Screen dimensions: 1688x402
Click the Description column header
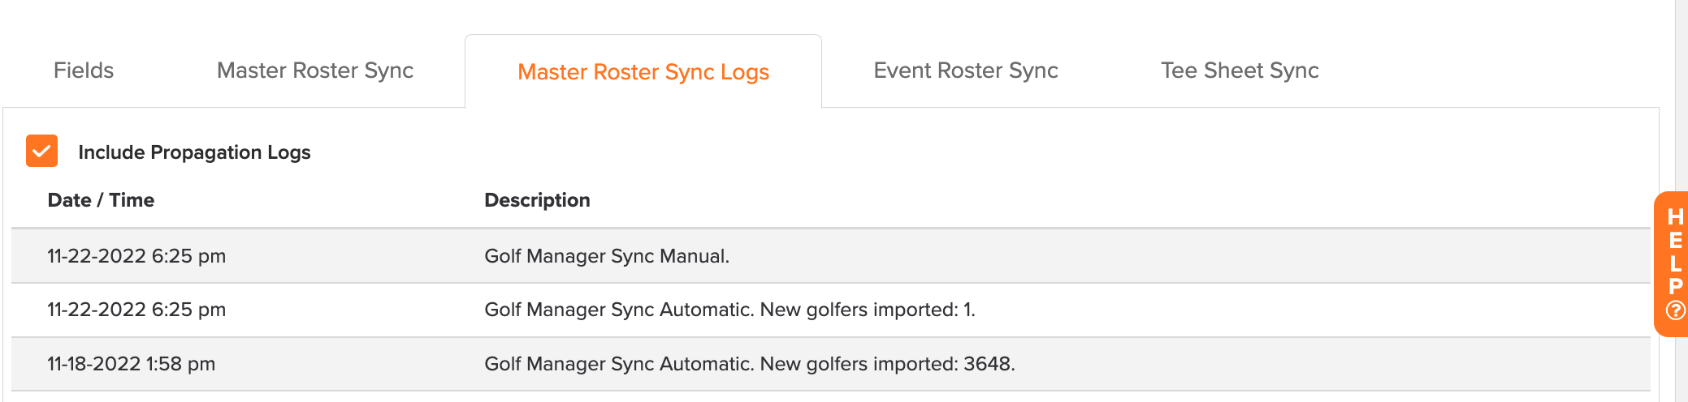tap(537, 200)
